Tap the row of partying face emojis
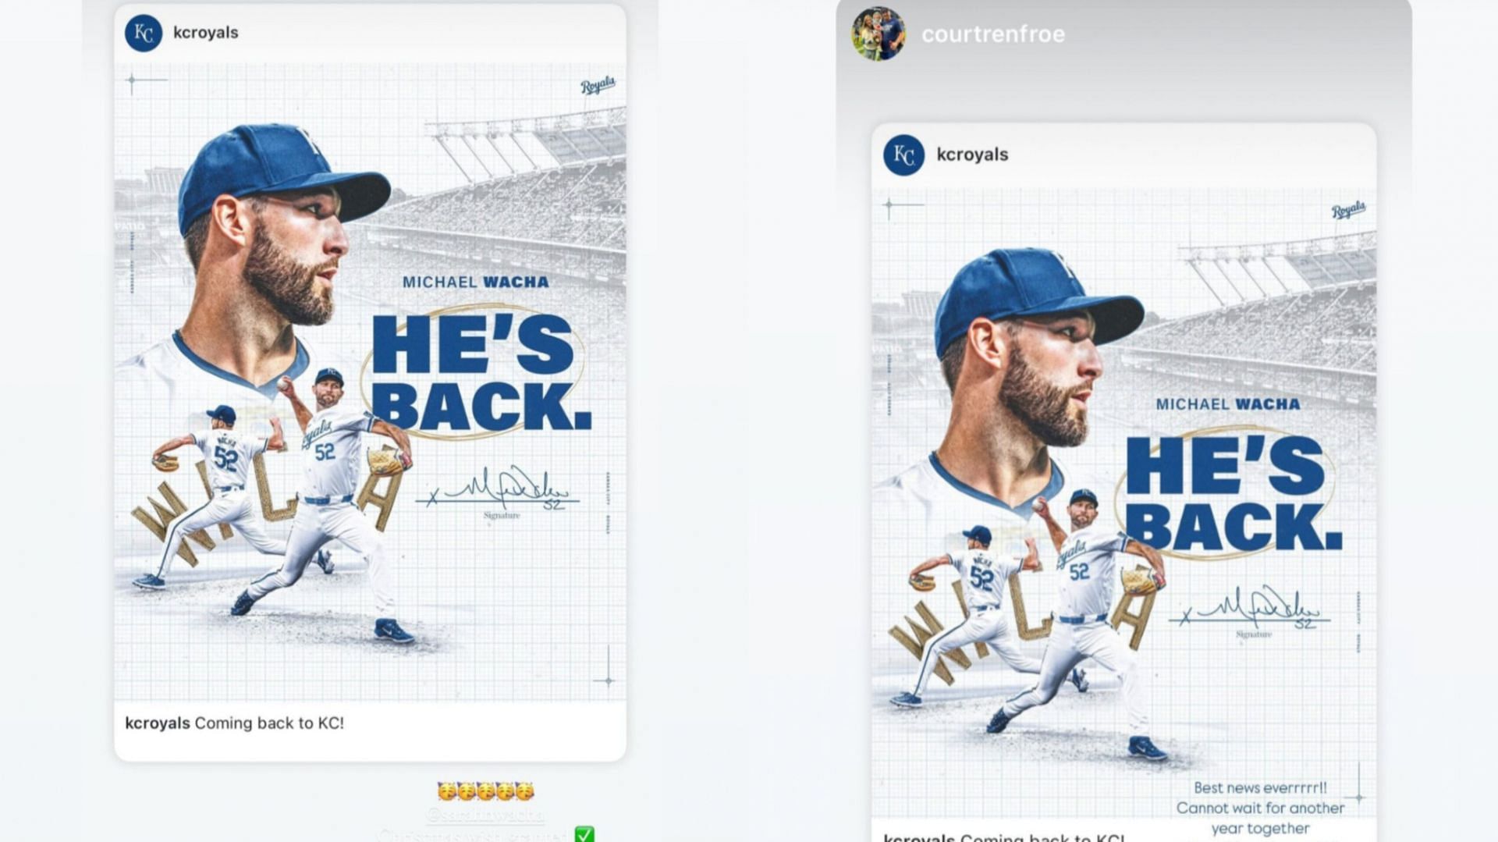Screen dimensions: 1498x842 (x=485, y=791)
